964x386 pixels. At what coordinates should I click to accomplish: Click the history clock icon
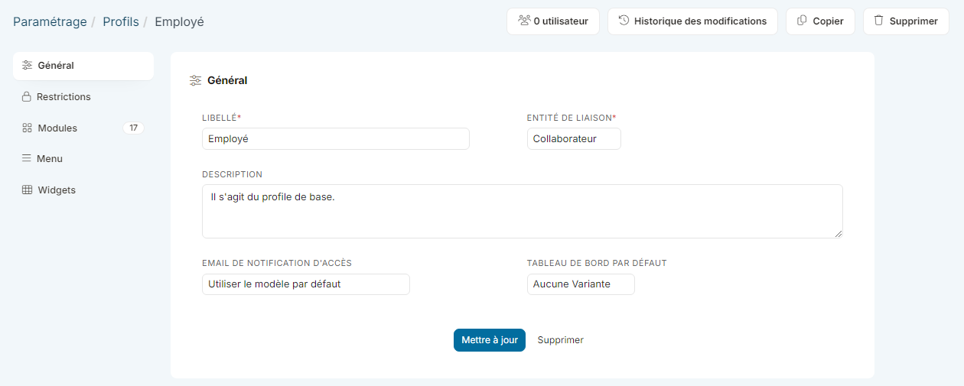[x=624, y=21]
